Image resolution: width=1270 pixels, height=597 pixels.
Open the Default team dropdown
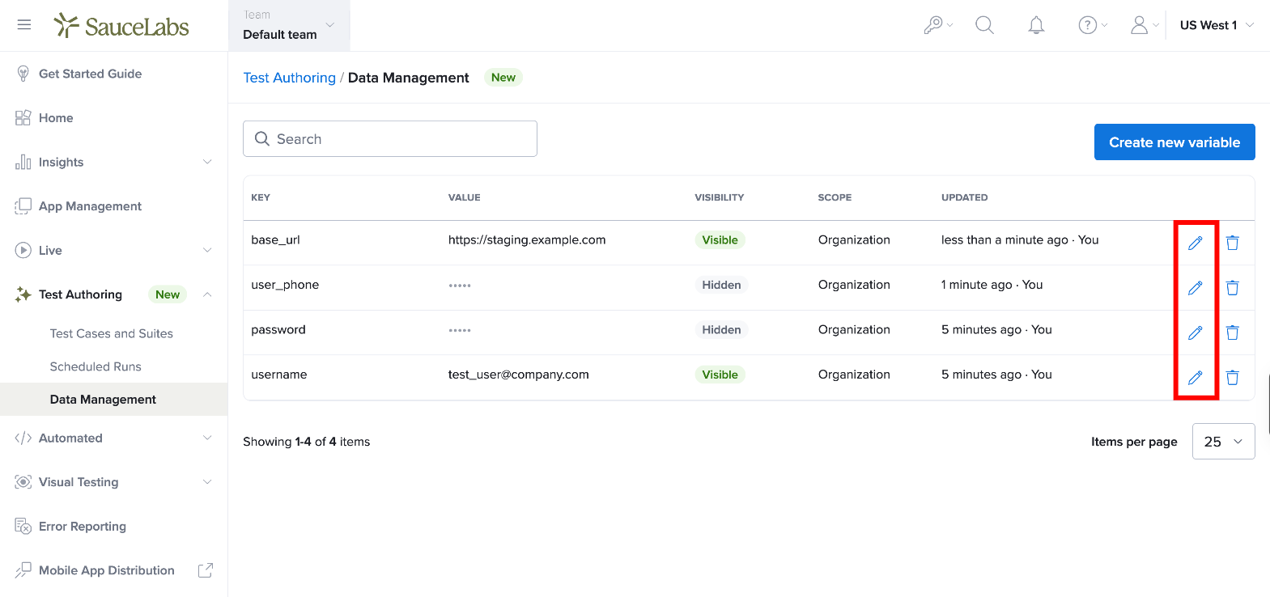point(289,26)
